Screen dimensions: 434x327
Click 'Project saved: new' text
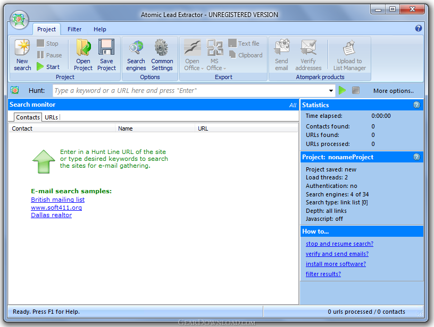pyautogui.click(x=331, y=169)
